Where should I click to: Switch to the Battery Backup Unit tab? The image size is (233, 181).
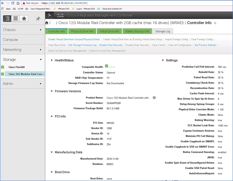pyautogui.click(x=137, y=31)
